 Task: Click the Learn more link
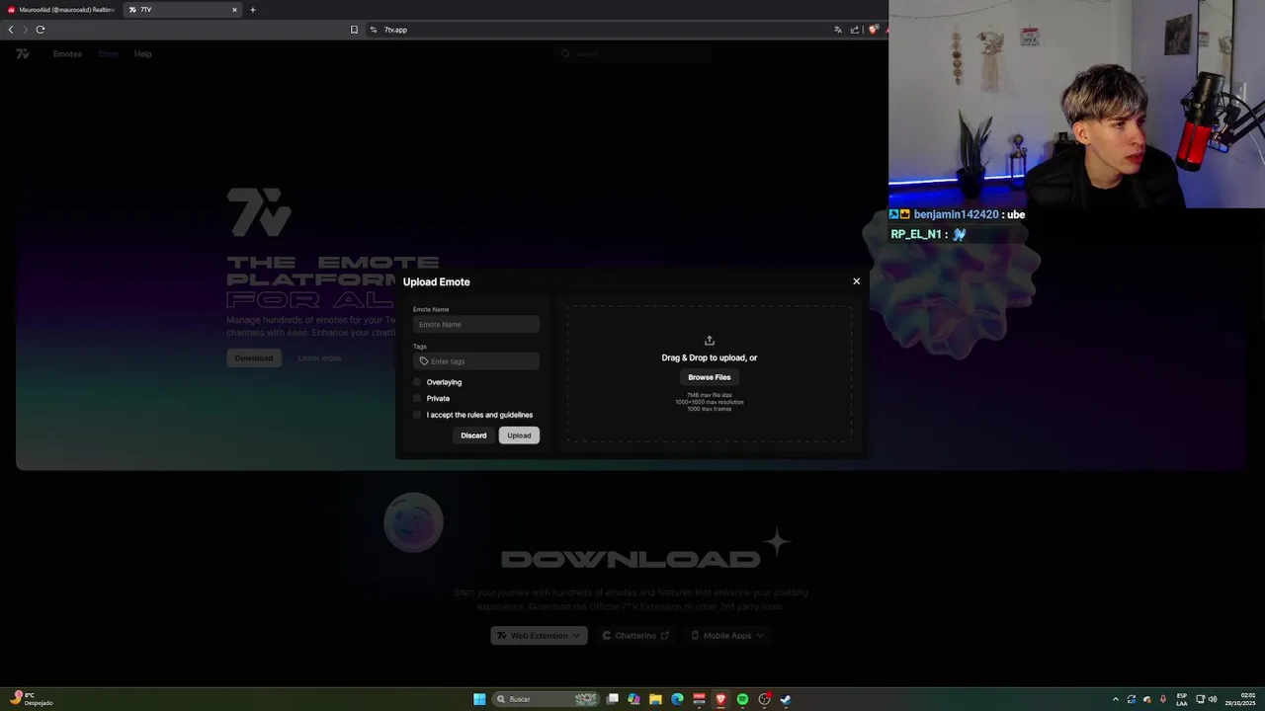(319, 357)
